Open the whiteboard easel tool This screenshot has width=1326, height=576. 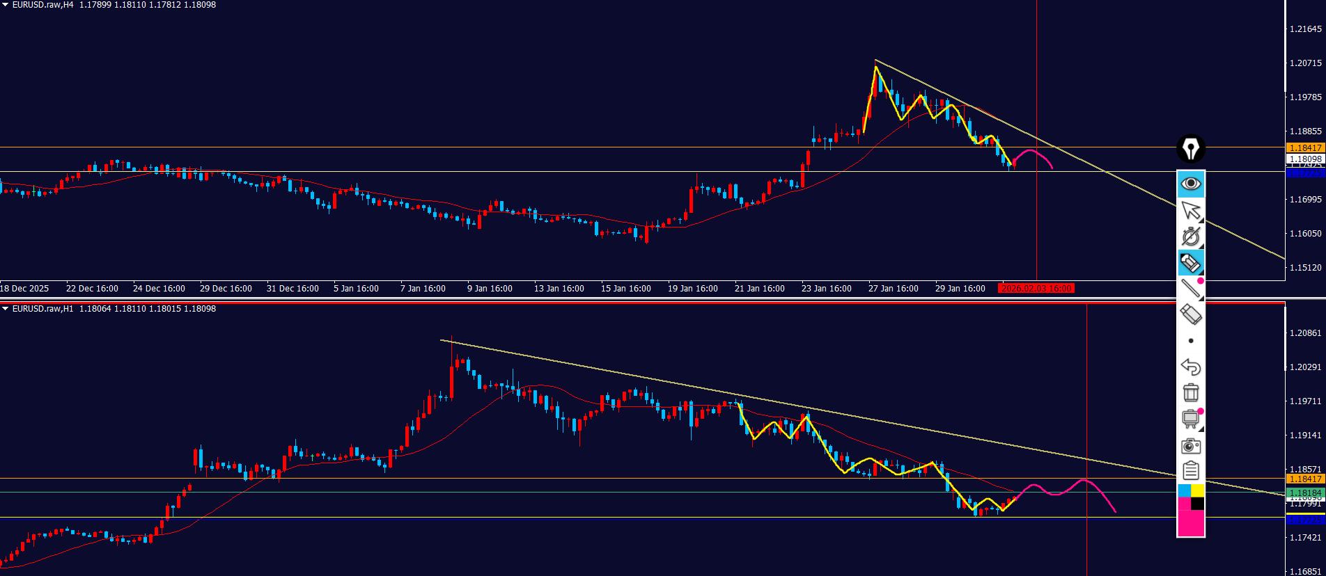tap(1191, 419)
